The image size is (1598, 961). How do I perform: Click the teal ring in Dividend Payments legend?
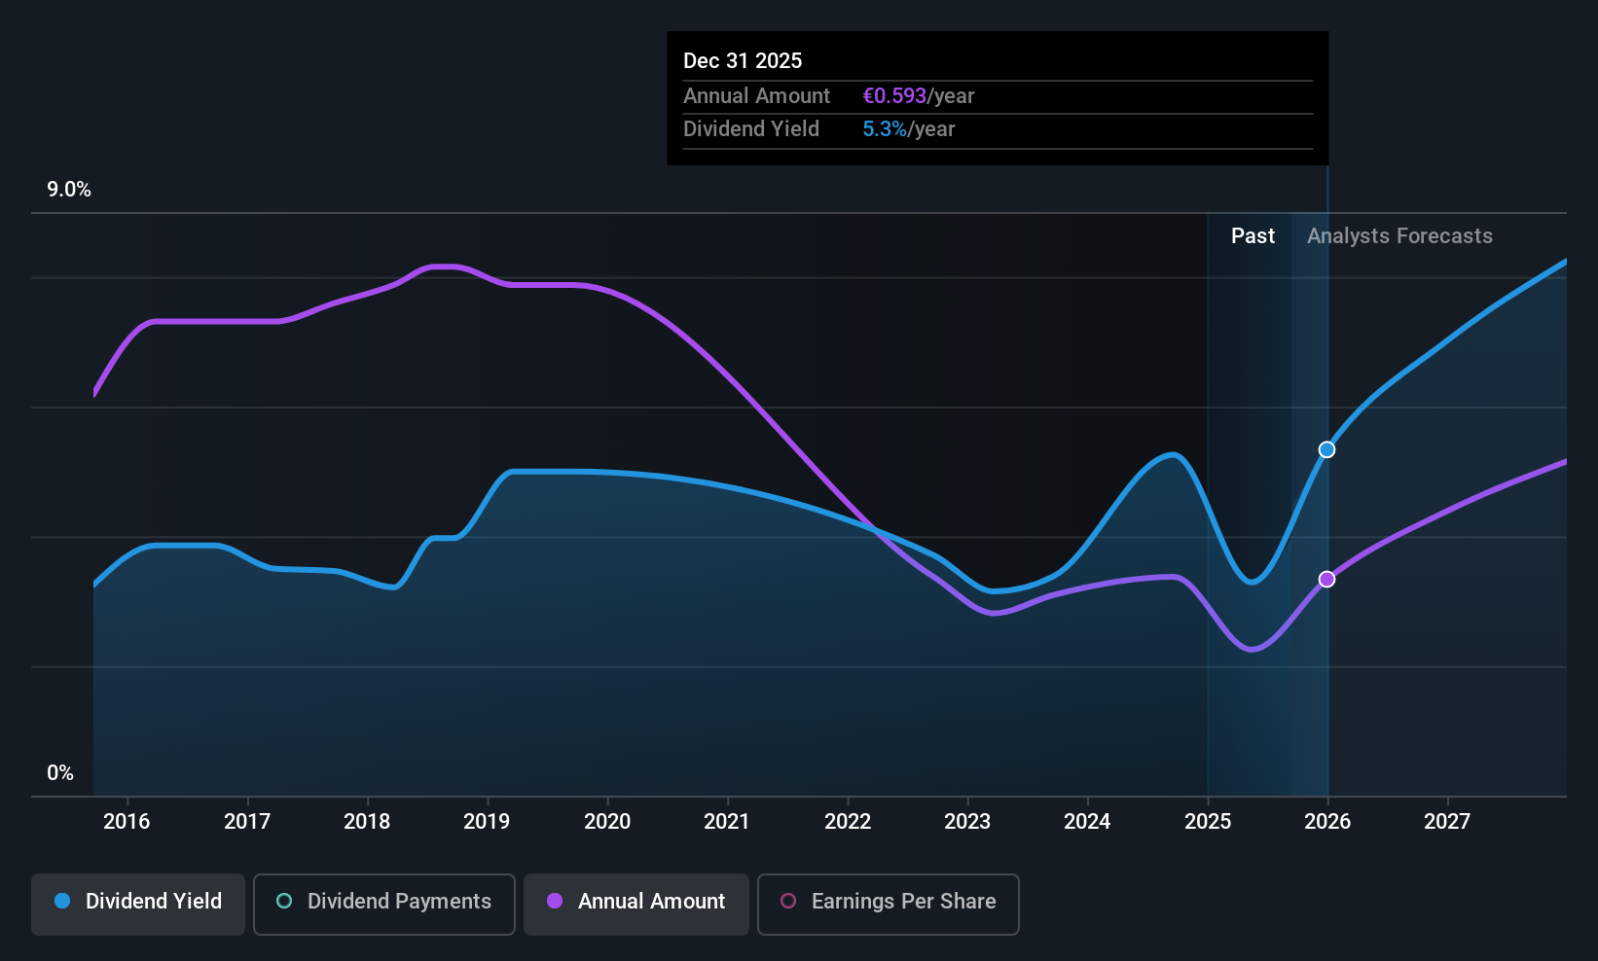(x=284, y=901)
